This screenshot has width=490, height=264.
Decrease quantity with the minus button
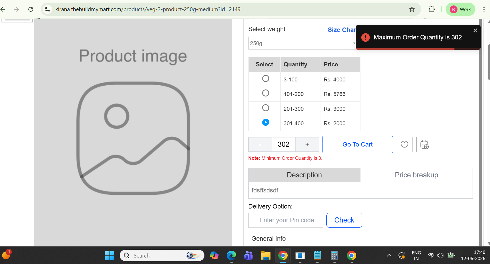(260, 144)
